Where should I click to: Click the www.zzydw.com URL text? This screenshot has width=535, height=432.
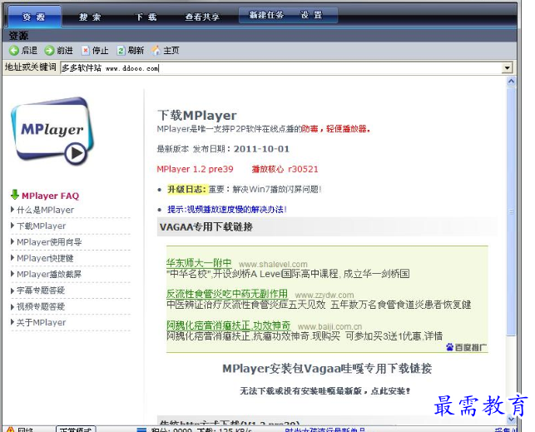(x=324, y=295)
